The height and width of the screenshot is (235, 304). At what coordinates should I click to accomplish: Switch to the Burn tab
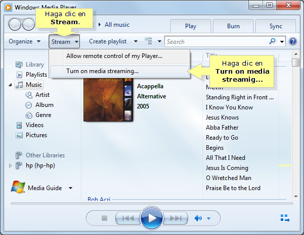(x=233, y=26)
